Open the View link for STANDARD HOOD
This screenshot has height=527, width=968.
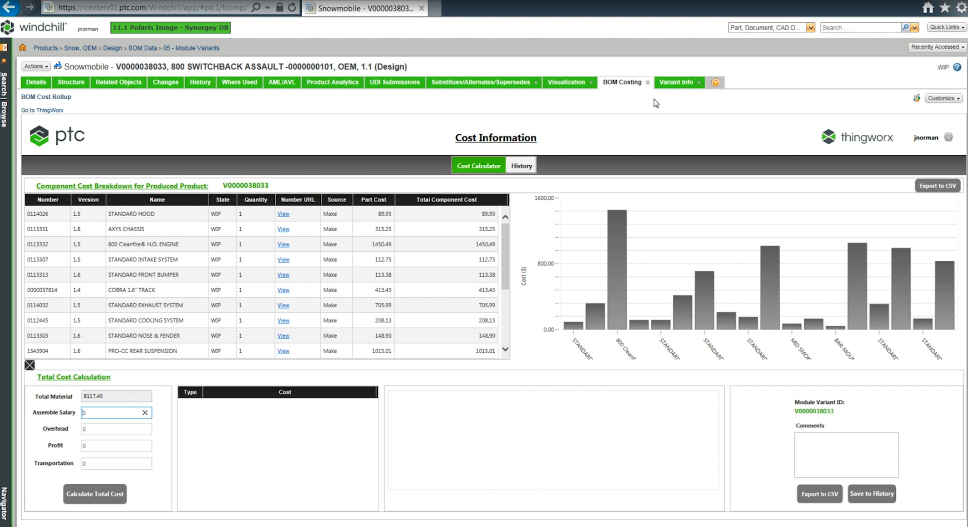click(283, 214)
